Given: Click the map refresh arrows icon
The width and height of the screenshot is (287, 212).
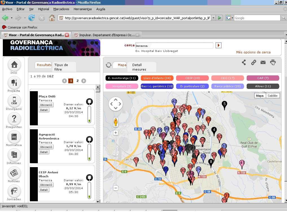Looking at the screenshot, I should tap(109, 65).
